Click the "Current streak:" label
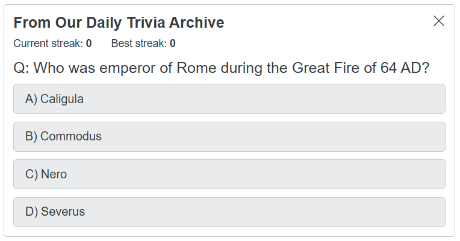Image resolution: width=460 pixels, height=241 pixels. (x=48, y=43)
